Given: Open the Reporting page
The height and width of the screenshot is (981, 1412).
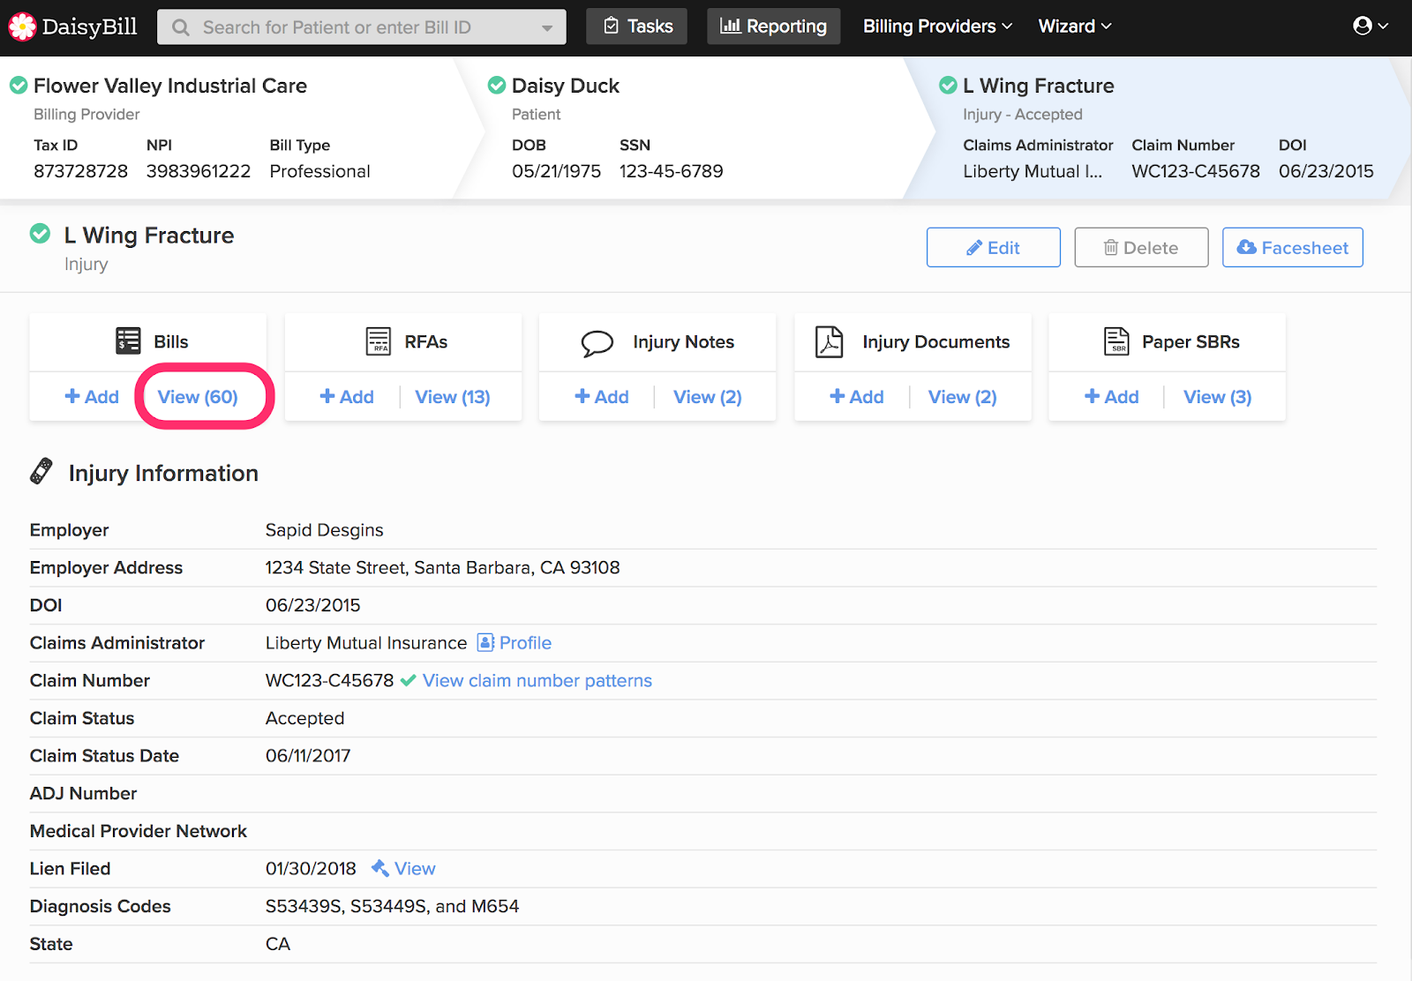Looking at the screenshot, I should [x=774, y=26].
